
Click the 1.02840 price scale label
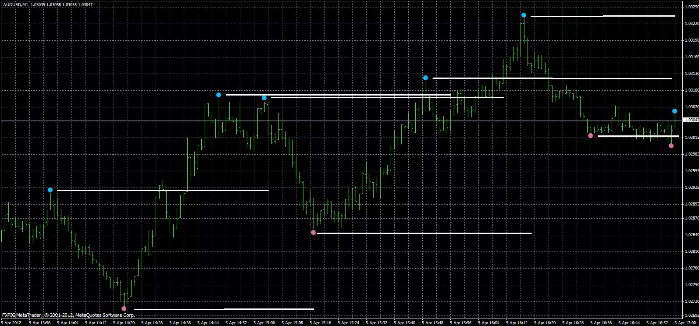(691, 235)
